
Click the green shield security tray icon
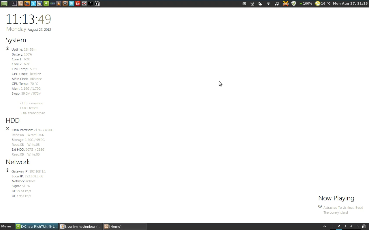coord(294,3)
